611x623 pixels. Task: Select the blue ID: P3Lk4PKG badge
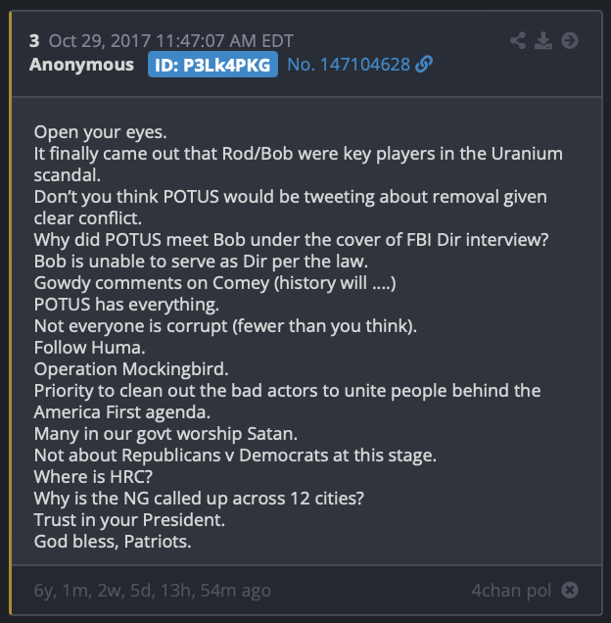pyautogui.click(x=212, y=65)
